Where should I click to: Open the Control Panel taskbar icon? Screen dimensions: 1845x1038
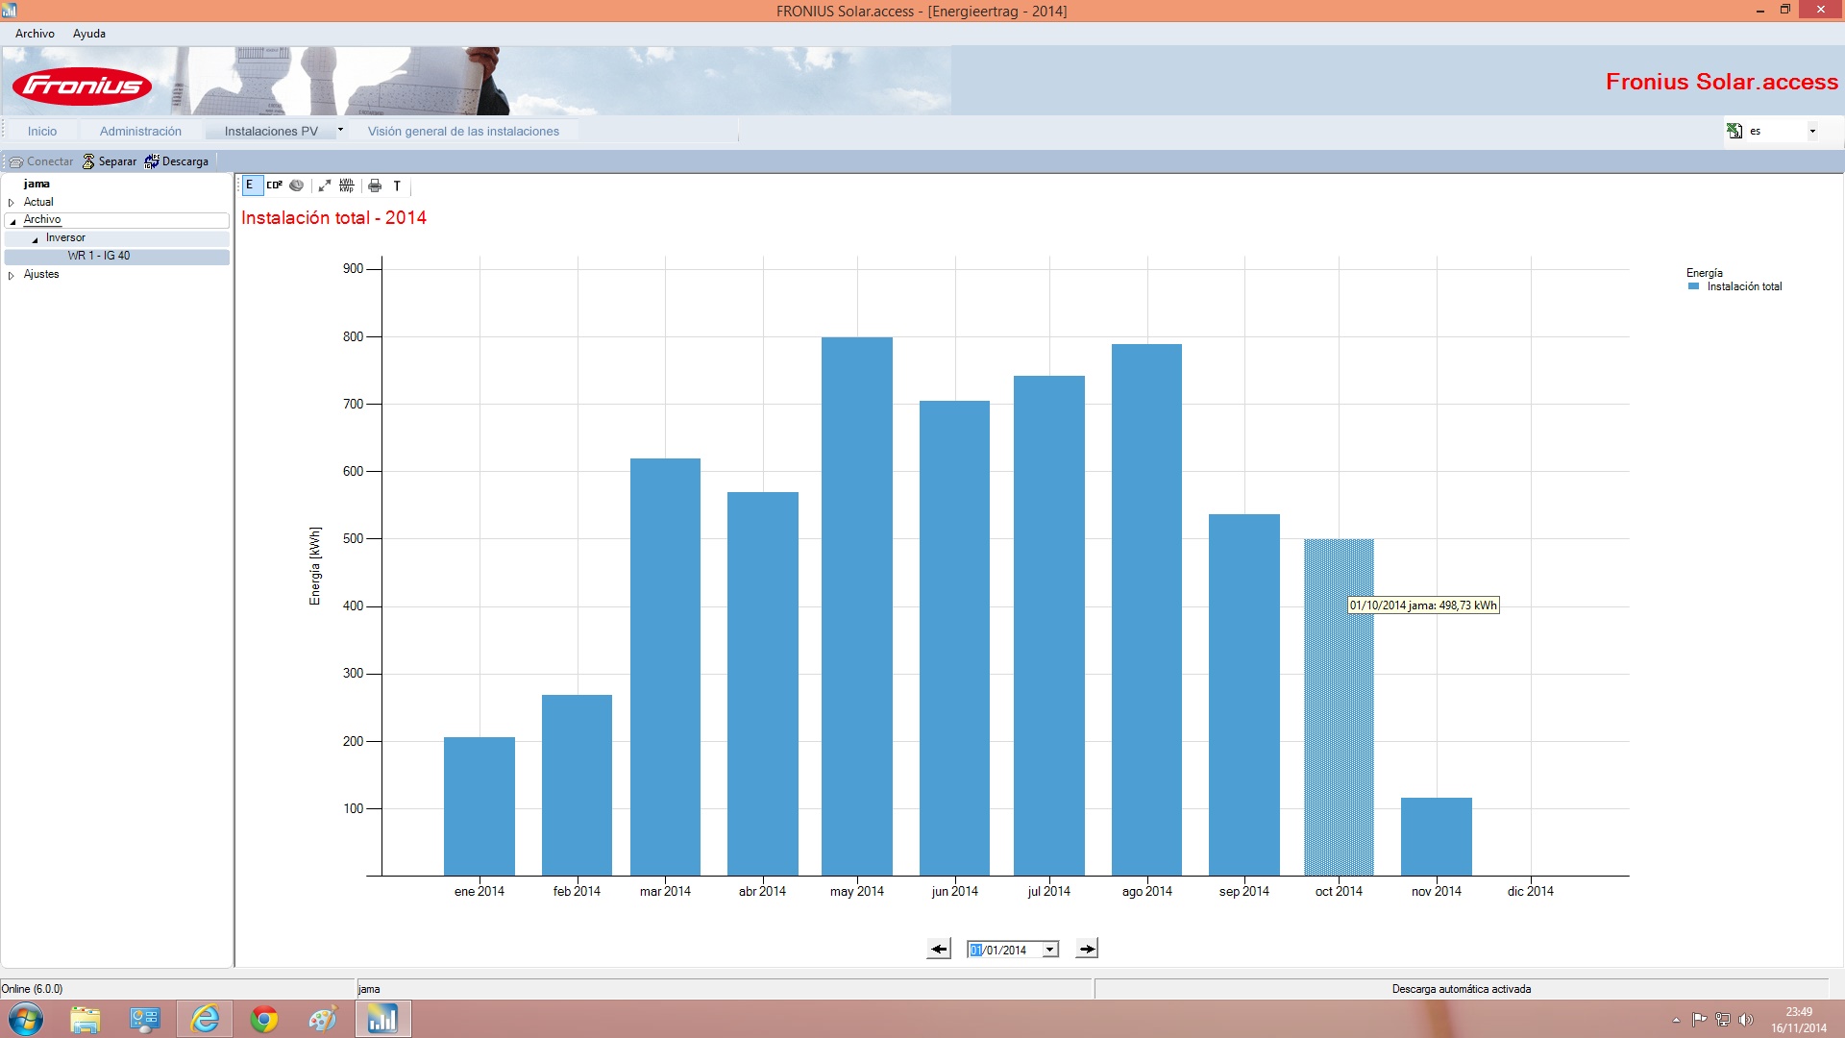[x=145, y=1019]
